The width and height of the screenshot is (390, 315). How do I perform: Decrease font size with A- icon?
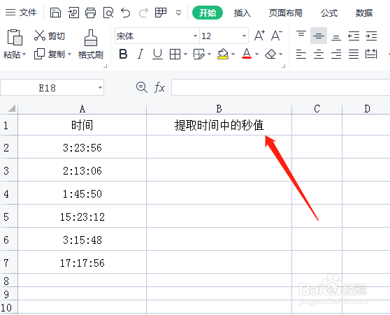pyautogui.click(x=277, y=36)
